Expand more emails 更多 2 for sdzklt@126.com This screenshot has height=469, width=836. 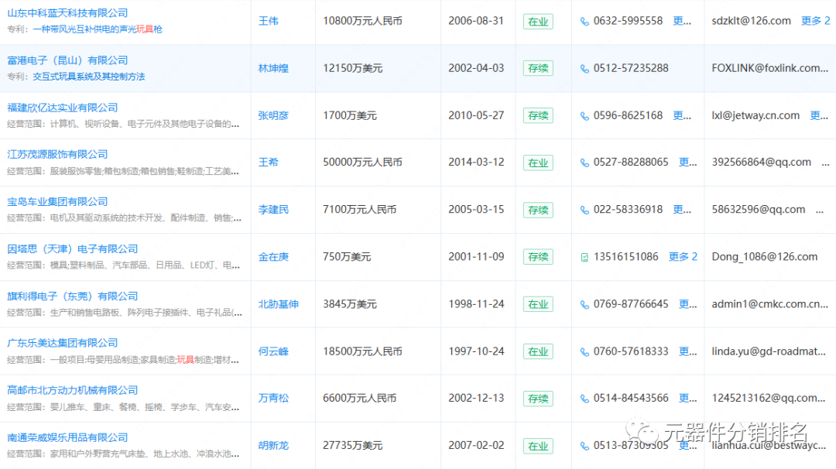click(816, 21)
